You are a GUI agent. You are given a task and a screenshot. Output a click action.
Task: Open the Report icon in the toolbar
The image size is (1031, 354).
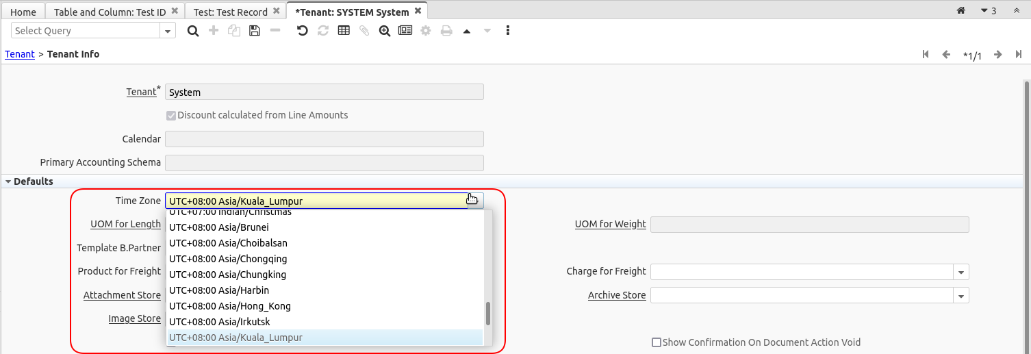(405, 31)
